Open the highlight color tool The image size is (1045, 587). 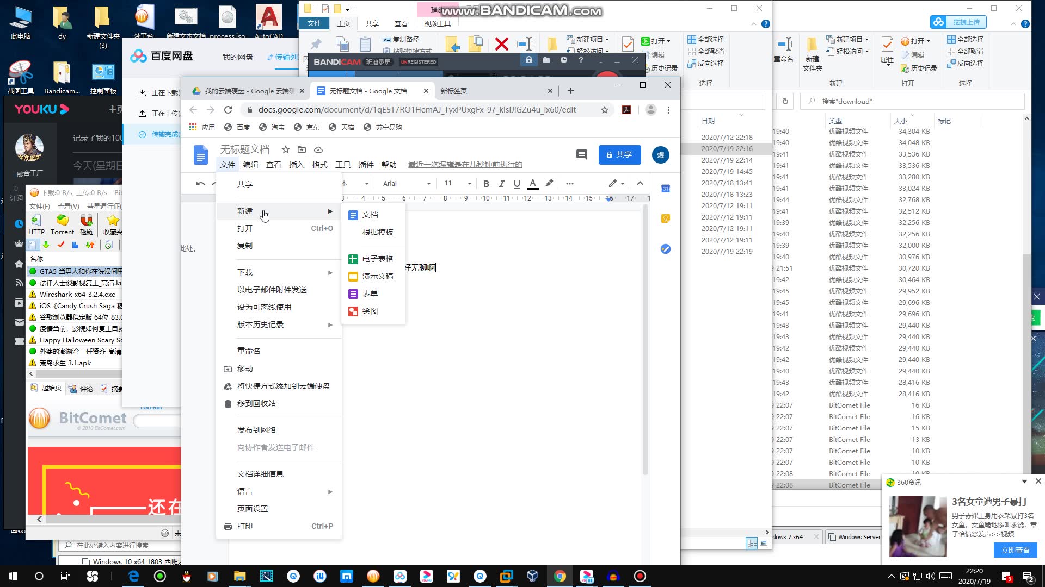click(549, 183)
